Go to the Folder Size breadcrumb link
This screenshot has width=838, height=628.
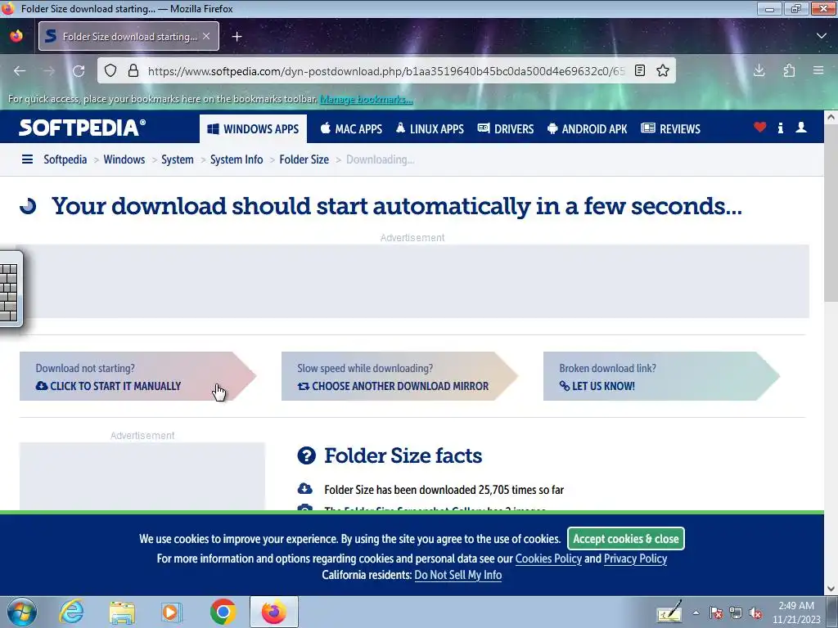tap(304, 159)
